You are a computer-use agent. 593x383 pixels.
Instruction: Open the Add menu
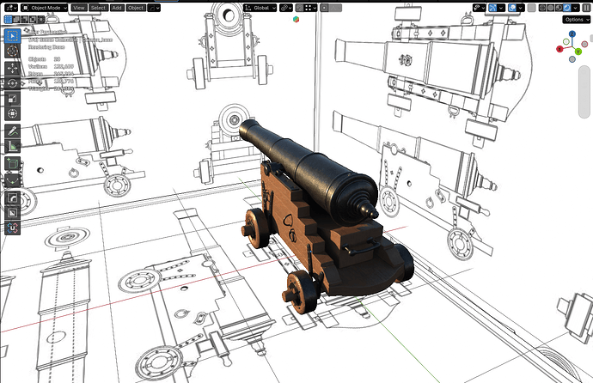pos(117,8)
